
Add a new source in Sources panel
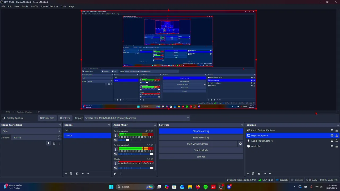tap(248, 174)
